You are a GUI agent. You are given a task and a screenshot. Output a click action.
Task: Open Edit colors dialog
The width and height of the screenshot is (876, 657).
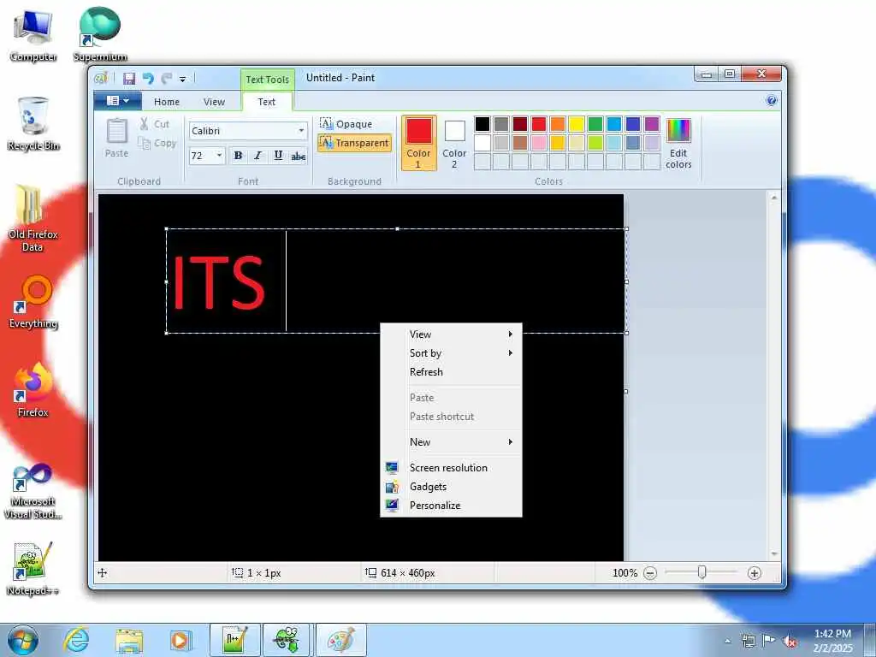click(678, 143)
